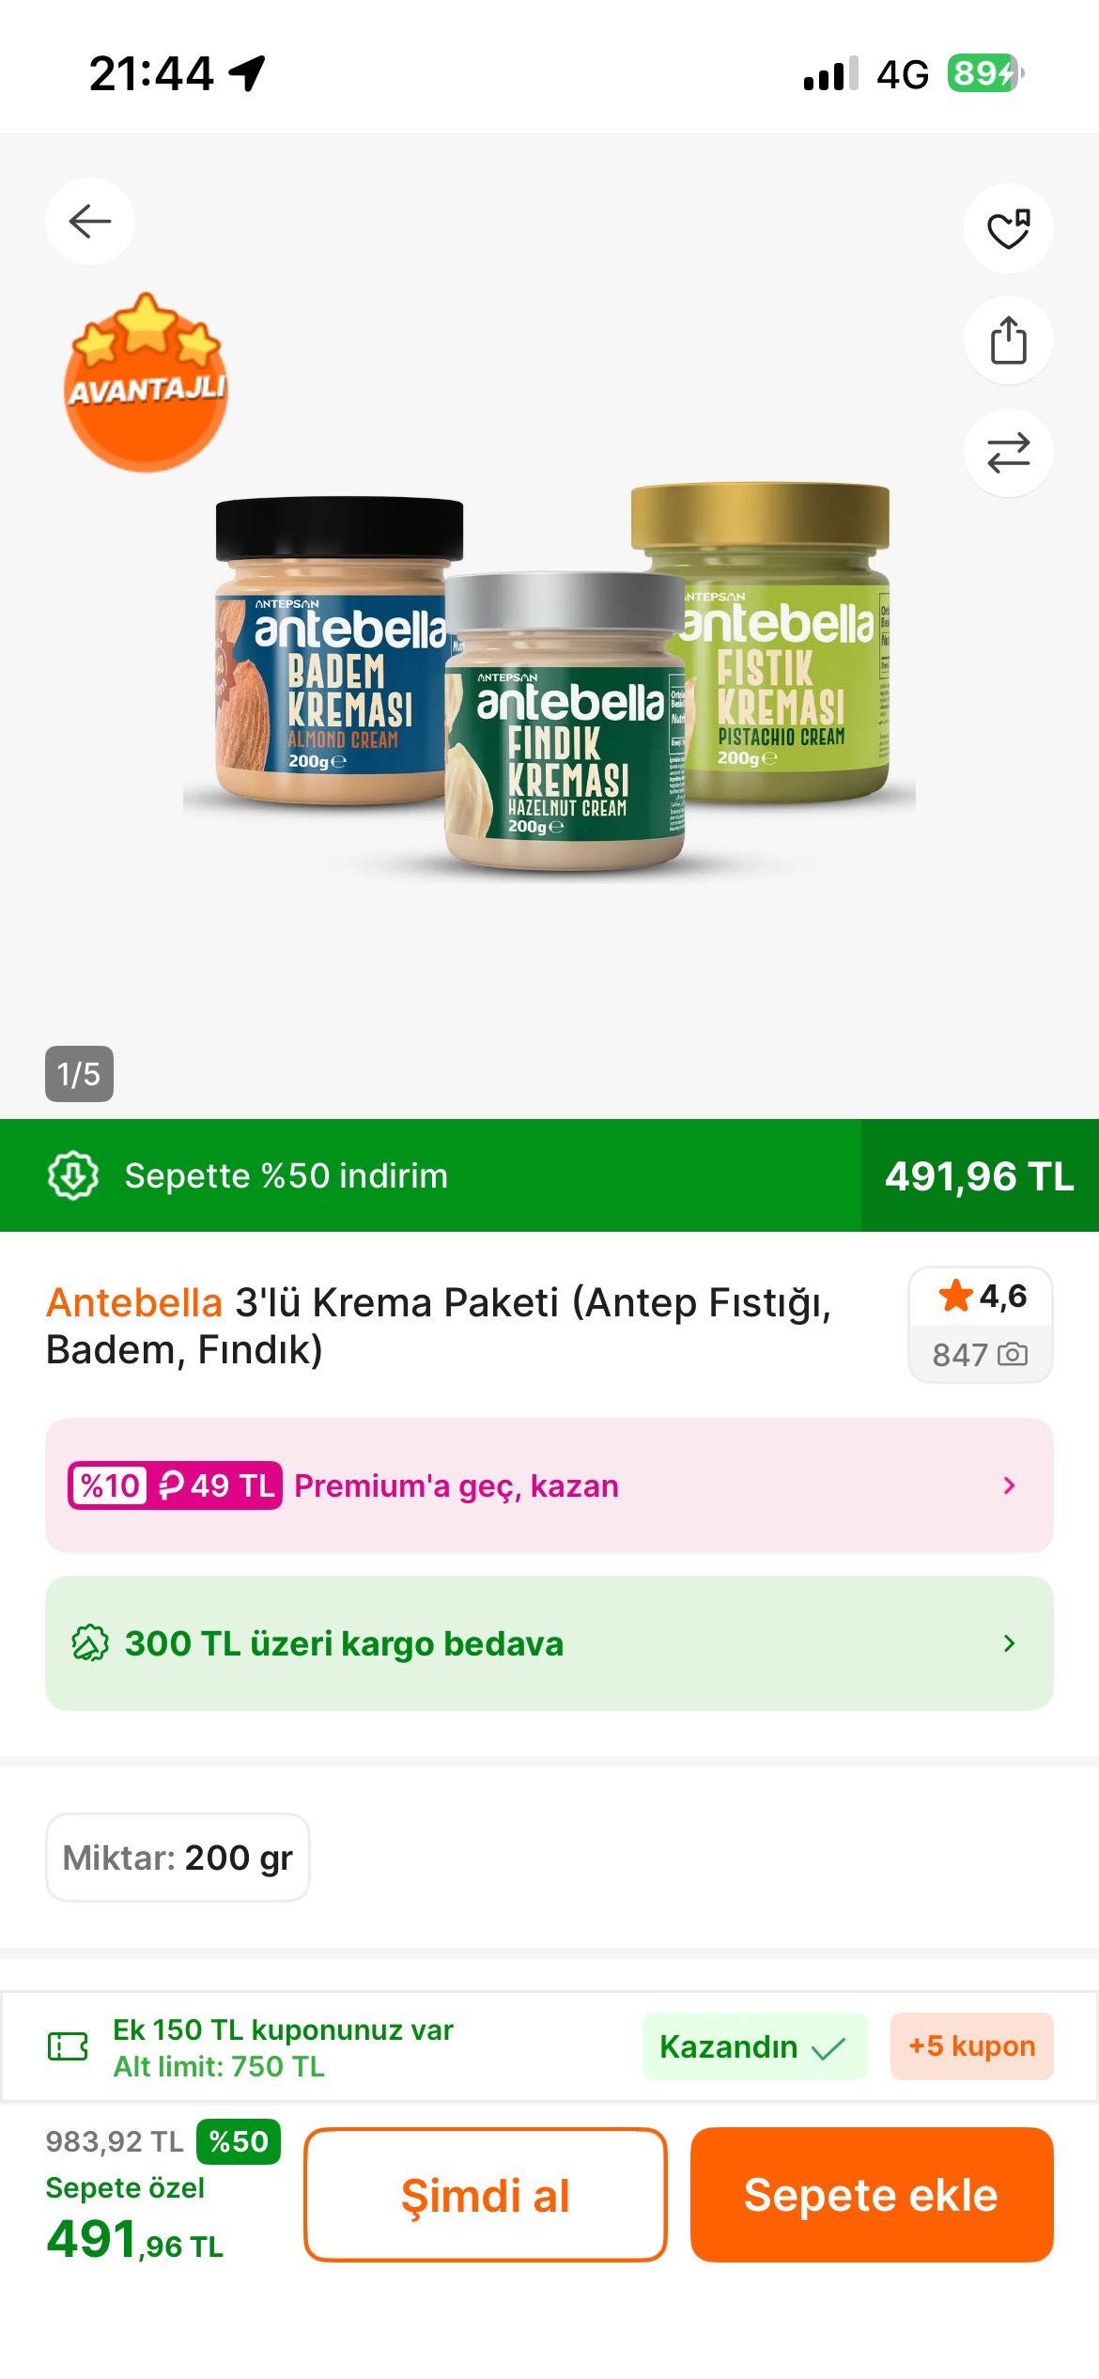Tap the share icon
This screenshot has width=1099, height=2379.
1008,340
